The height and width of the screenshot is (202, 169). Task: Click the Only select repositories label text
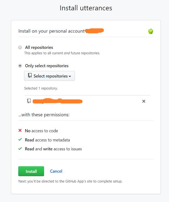click(x=47, y=66)
